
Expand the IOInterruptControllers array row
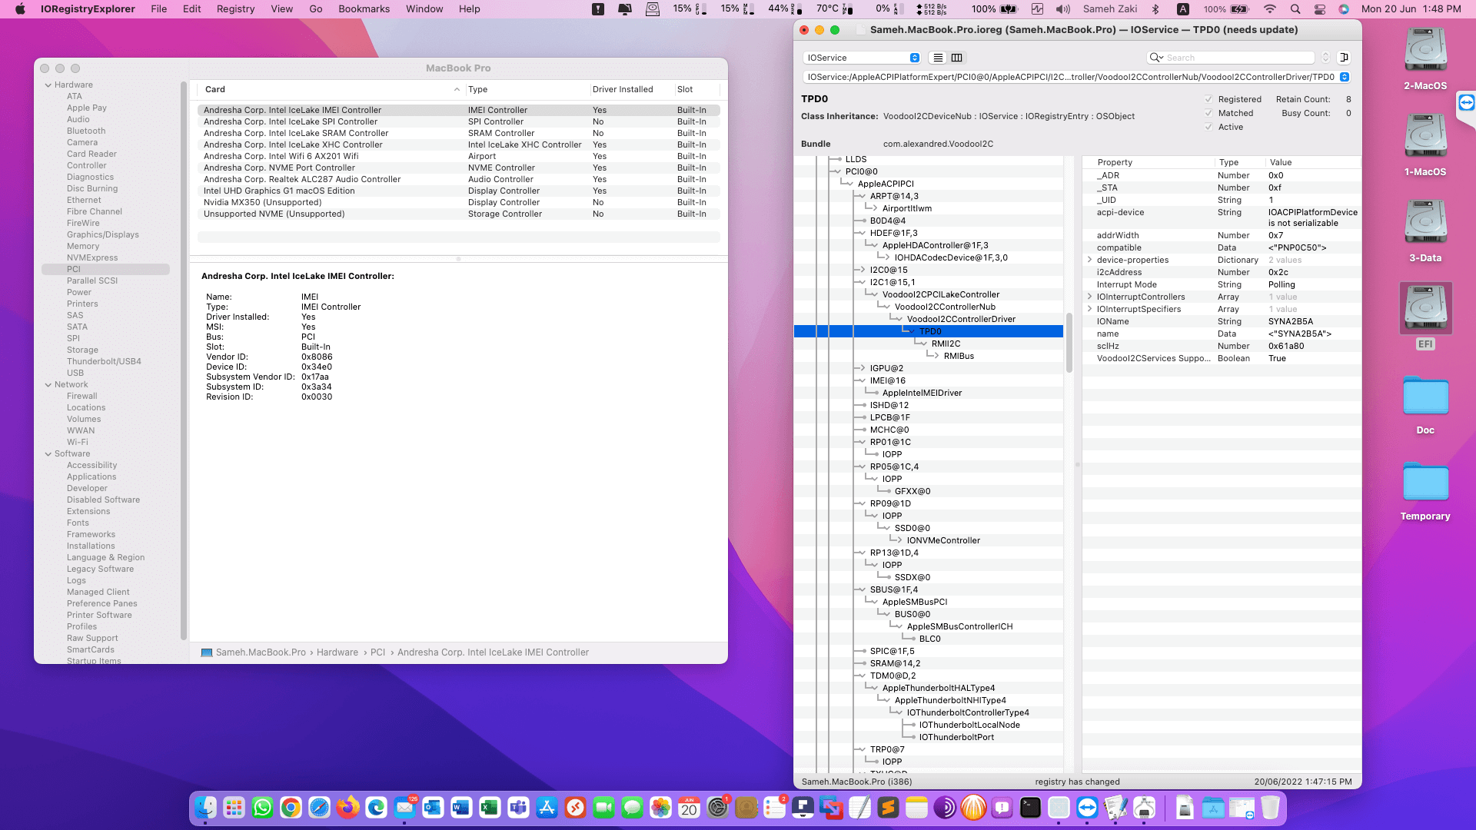point(1089,297)
